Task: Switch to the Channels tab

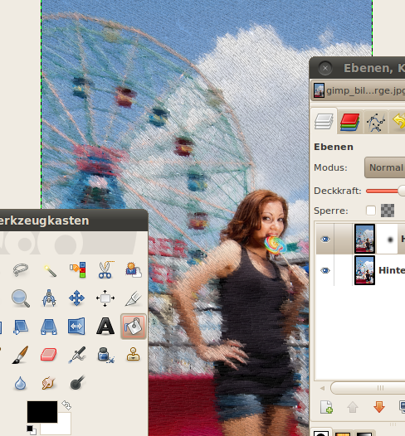Action: point(349,122)
